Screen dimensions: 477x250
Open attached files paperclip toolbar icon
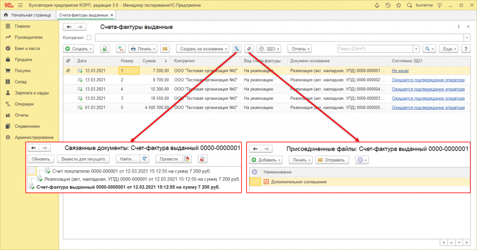coord(249,49)
